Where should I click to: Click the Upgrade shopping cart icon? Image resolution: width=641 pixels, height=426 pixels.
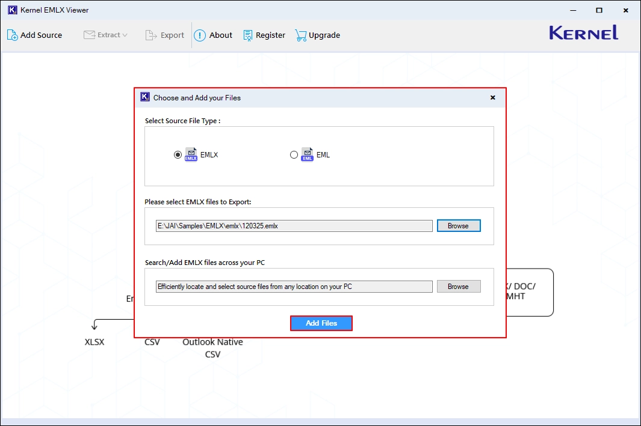click(x=300, y=35)
